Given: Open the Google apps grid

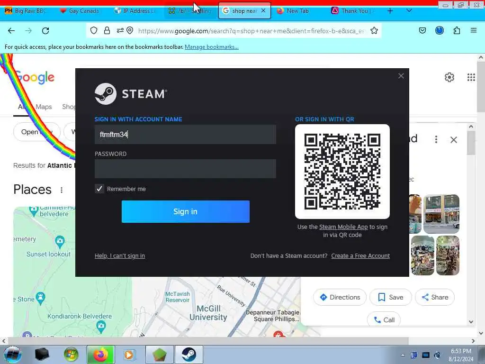Looking at the screenshot, I should click(471, 77).
